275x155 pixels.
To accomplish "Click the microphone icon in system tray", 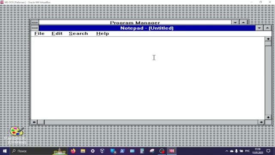I will pyautogui.click(x=236, y=151).
